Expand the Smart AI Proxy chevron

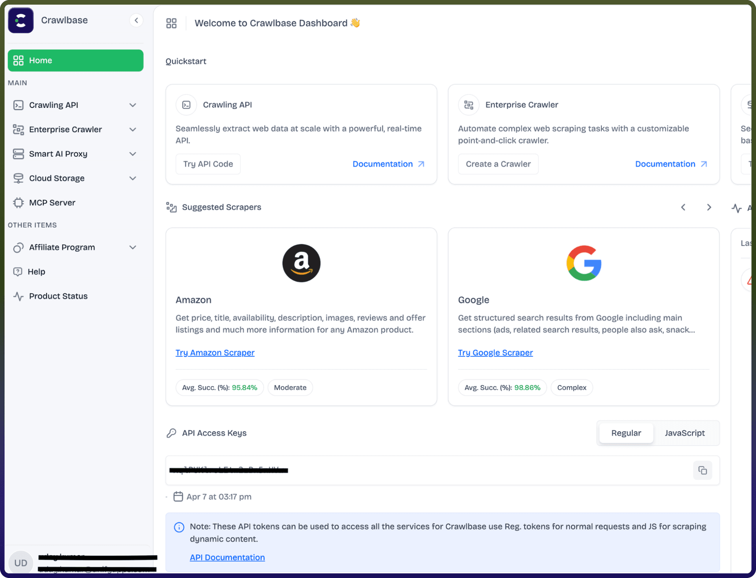[x=133, y=154]
